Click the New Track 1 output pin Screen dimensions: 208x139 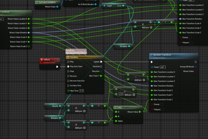coord(101,76)
